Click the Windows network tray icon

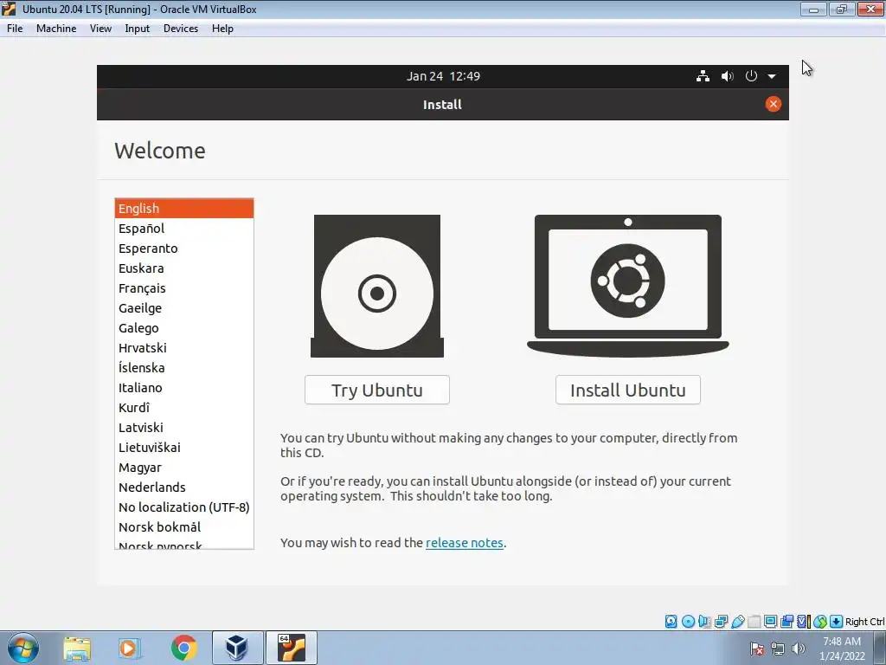[x=778, y=649]
